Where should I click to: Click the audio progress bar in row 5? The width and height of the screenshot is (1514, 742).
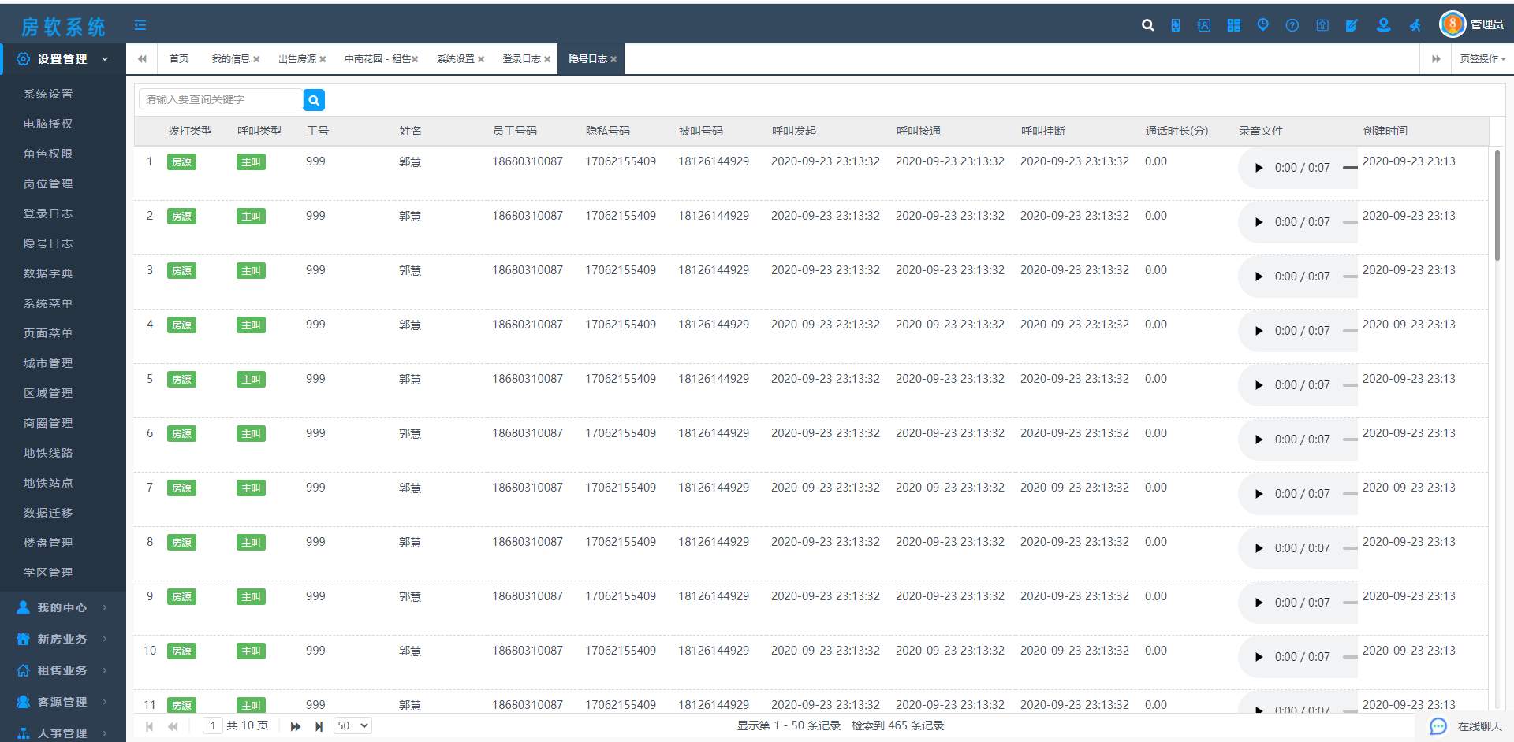(1350, 385)
